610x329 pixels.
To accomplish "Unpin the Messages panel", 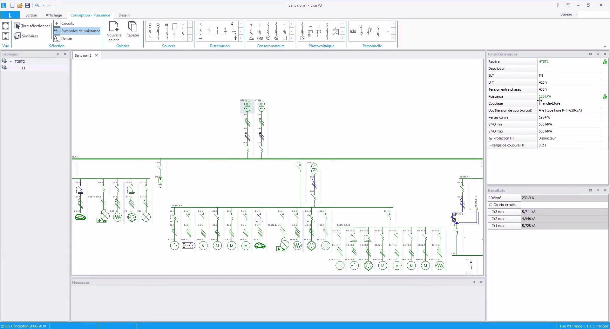I will tap(474, 282).
